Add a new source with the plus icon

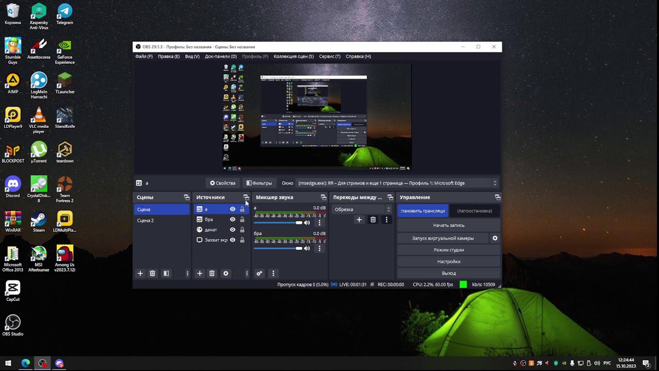click(200, 274)
